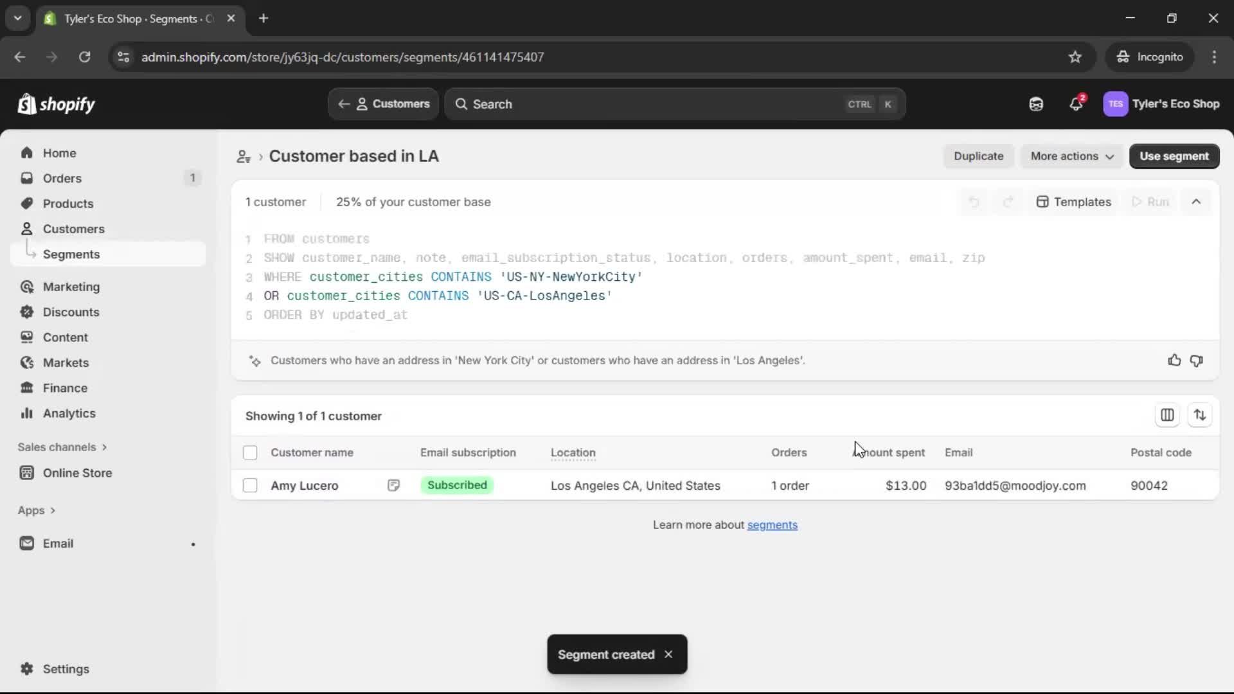
Task: Open the More actions dropdown
Action: coord(1071,156)
